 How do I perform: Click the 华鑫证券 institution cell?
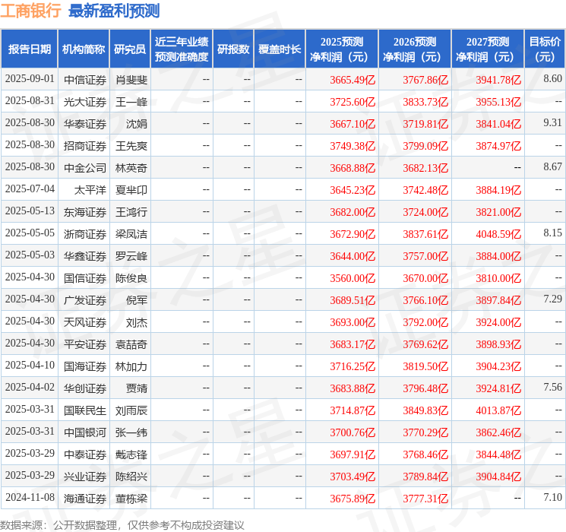tap(85, 256)
